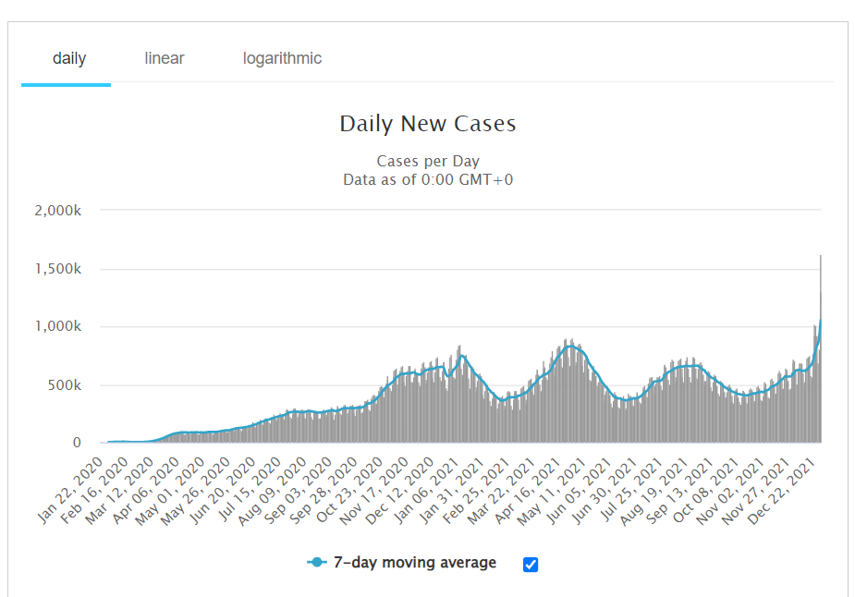Toggle the 7-day moving average legend label
Viewport: 855px width, 597px height.
point(414,562)
